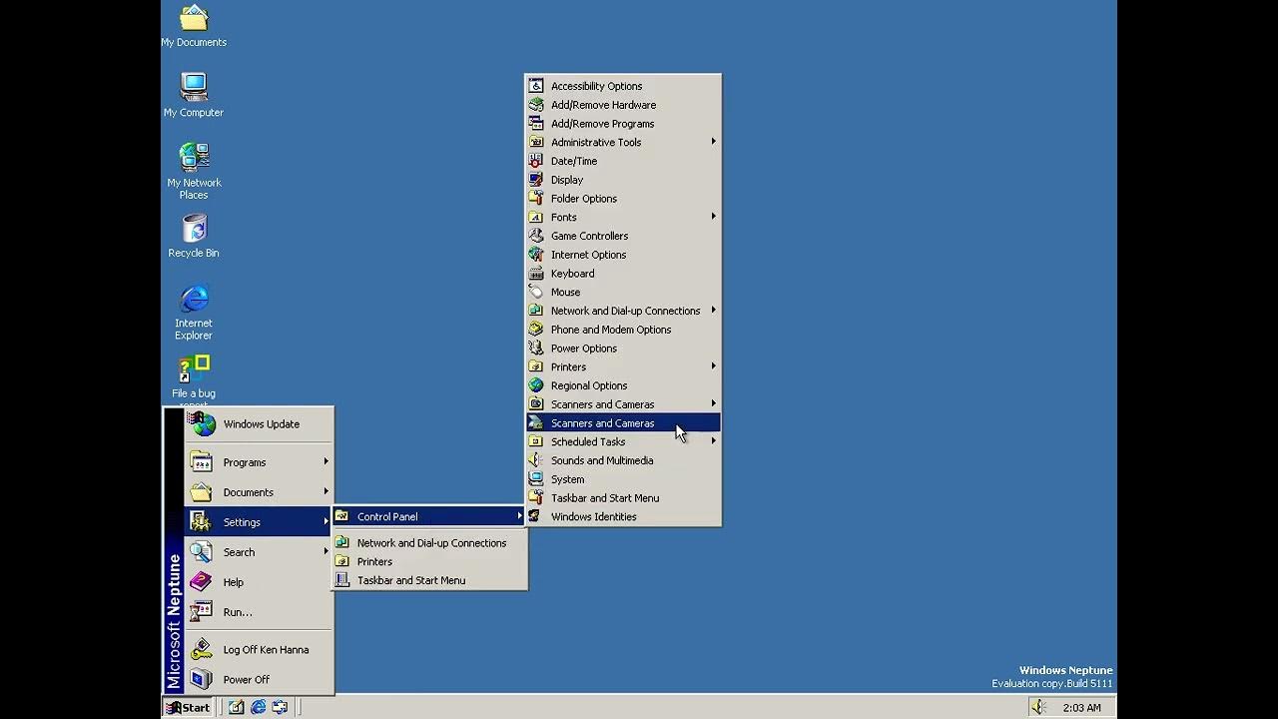Select the Mouse icon in Control Panel list
The width and height of the screenshot is (1278, 719).
(x=536, y=293)
